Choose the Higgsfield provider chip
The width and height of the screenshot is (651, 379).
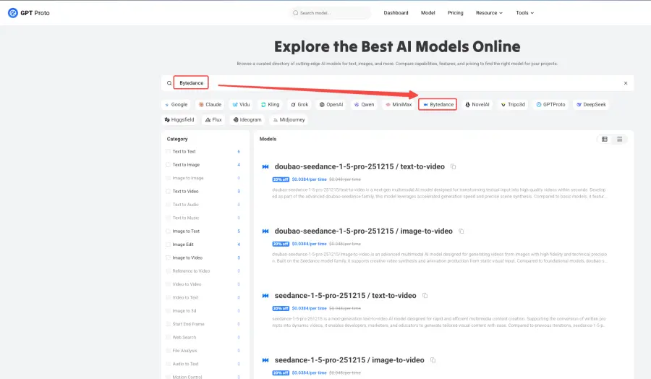click(179, 119)
